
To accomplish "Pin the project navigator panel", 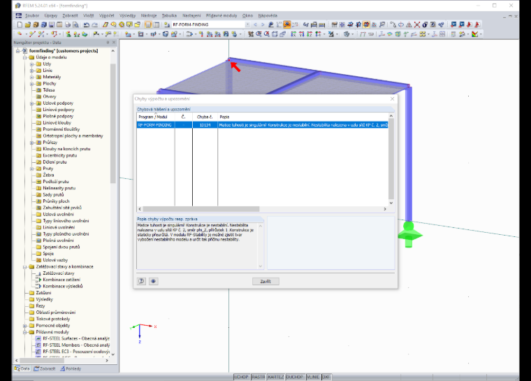I will coord(108,43).
